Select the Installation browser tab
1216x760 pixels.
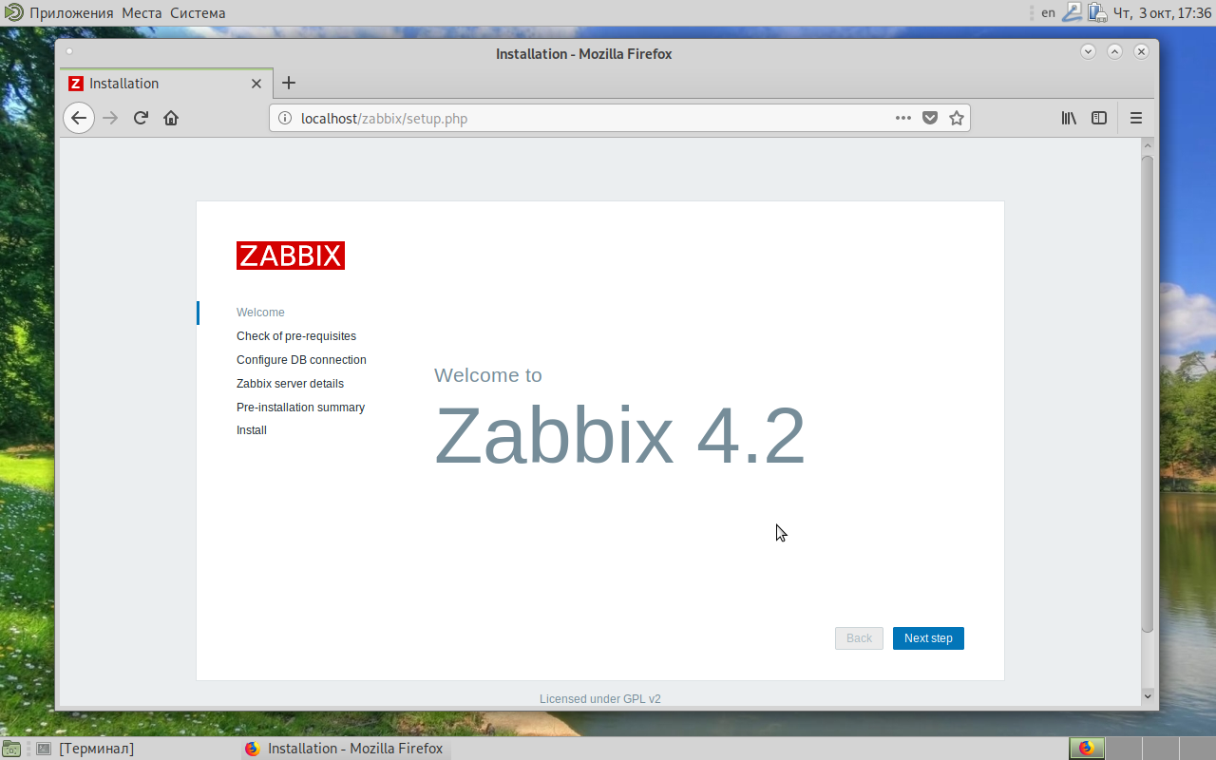point(166,84)
